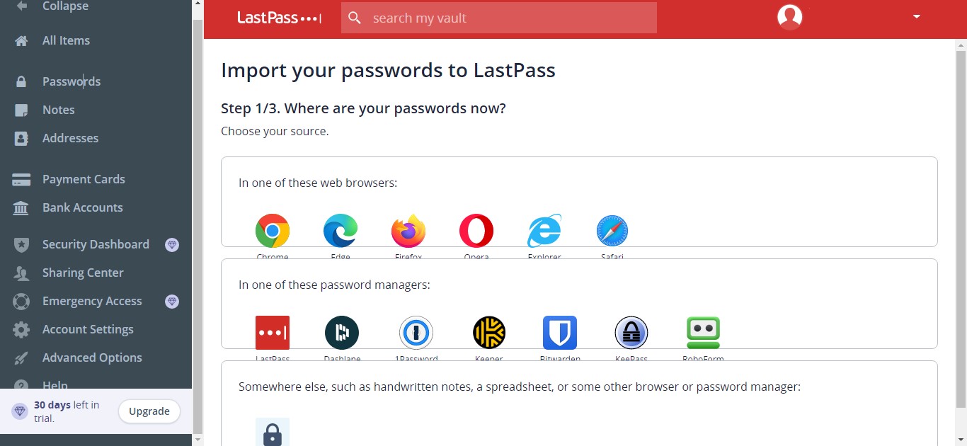This screenshot has width=967, height=446.
Task: Select the Dashlane password manager icon
Action: pyautogui.click(x=342, y=333)
